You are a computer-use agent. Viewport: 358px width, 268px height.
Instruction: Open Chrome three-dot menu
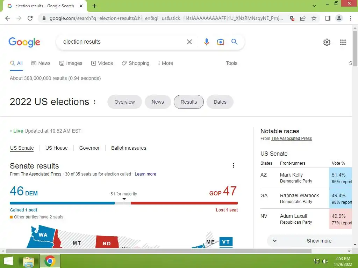[350, 18]
